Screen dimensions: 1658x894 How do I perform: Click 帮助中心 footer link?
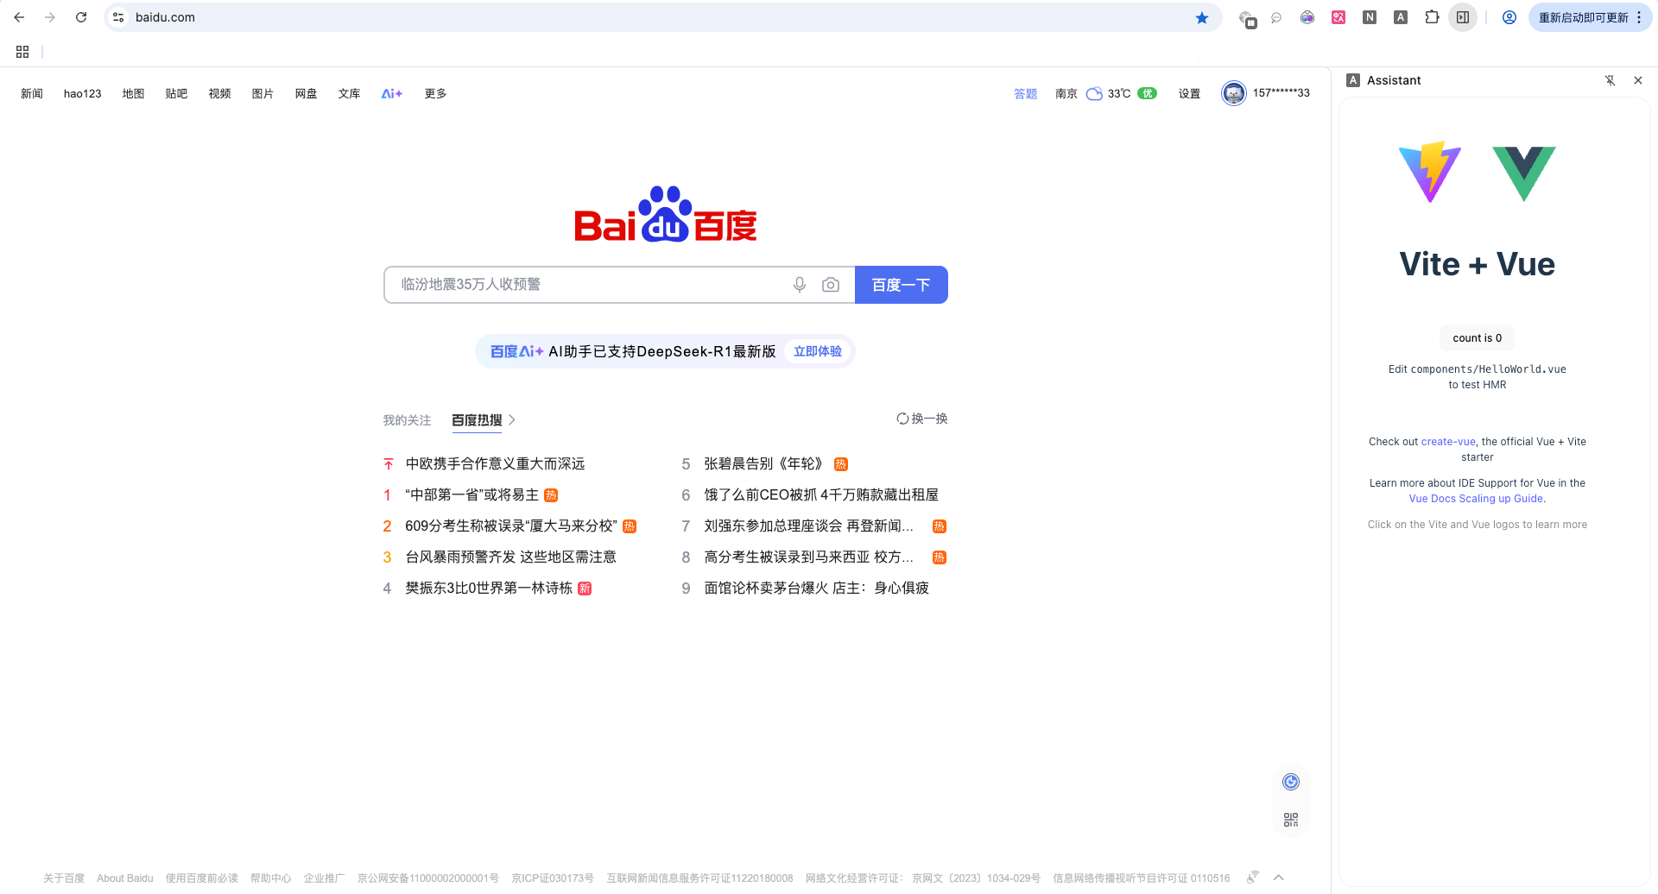[271, 878]
